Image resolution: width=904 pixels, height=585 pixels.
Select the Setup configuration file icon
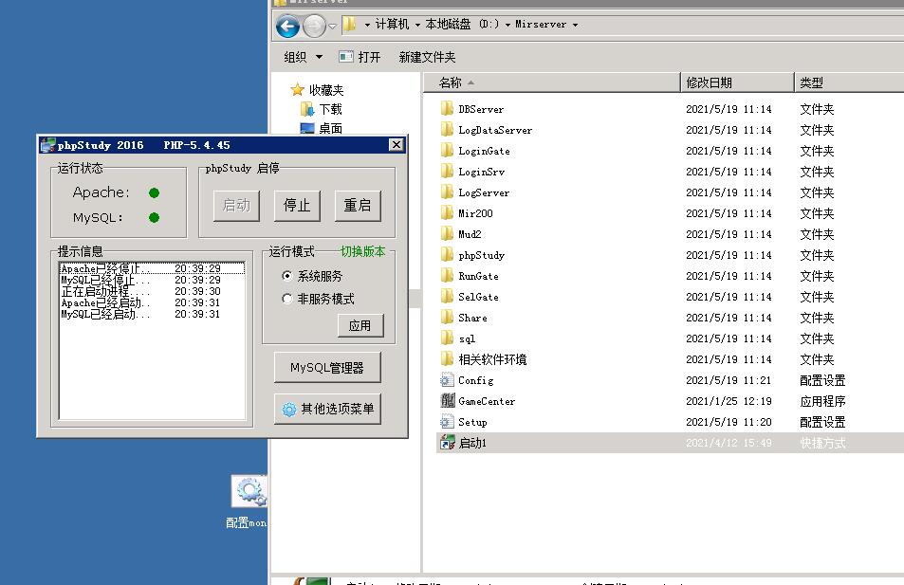tap(448, 422)
